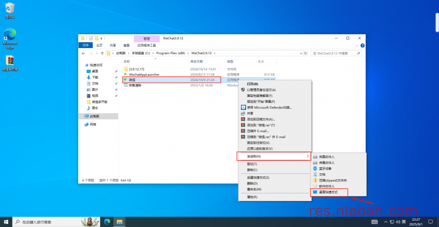The width and height of the screenshot is (439, 227).
Task: Sort by the 大小 column header
Action: (x=261, y=61)
